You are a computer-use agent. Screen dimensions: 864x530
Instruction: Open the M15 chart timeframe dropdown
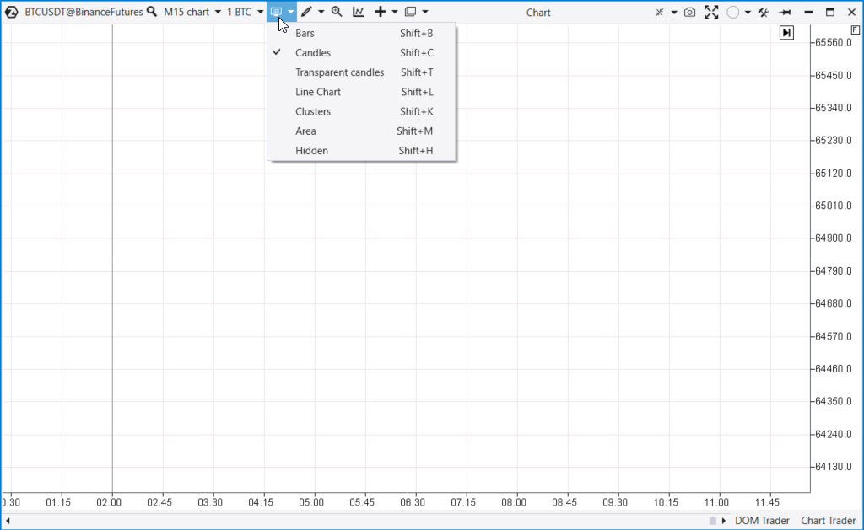pyautogui.click(x=192, y=12)
